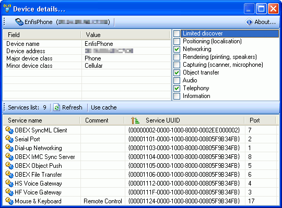Click the HF Voice Gateway service icon
Viewport: 282px width, 208px height.
[x=9, y=192]
